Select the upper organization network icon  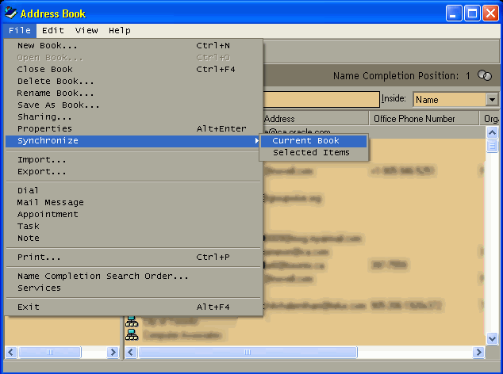tap(132, 321)
